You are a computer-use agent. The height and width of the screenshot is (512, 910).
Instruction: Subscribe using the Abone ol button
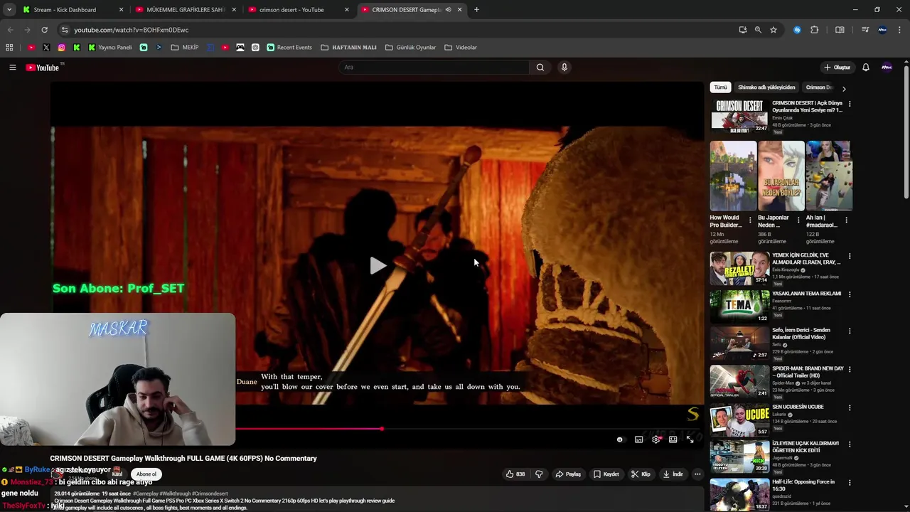(146, 474)
